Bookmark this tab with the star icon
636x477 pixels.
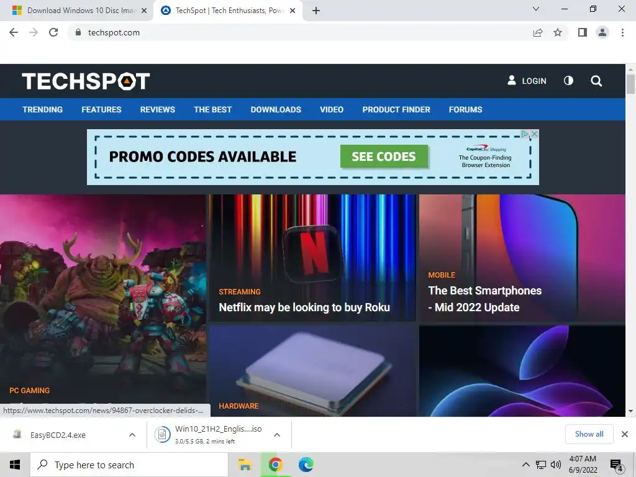coord(558,32)
